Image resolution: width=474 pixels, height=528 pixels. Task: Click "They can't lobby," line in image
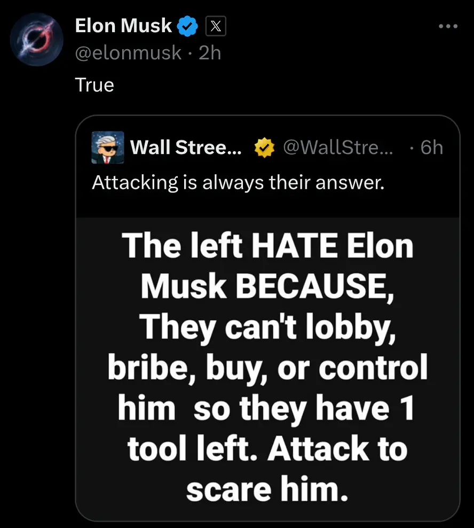[267, 327]
